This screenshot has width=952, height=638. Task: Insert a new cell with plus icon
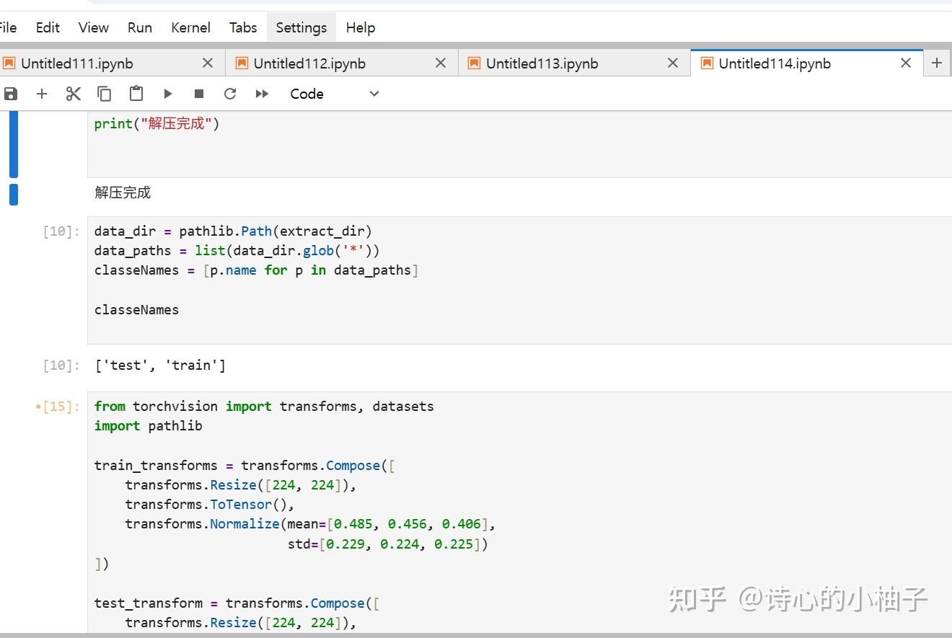[42, 94]
